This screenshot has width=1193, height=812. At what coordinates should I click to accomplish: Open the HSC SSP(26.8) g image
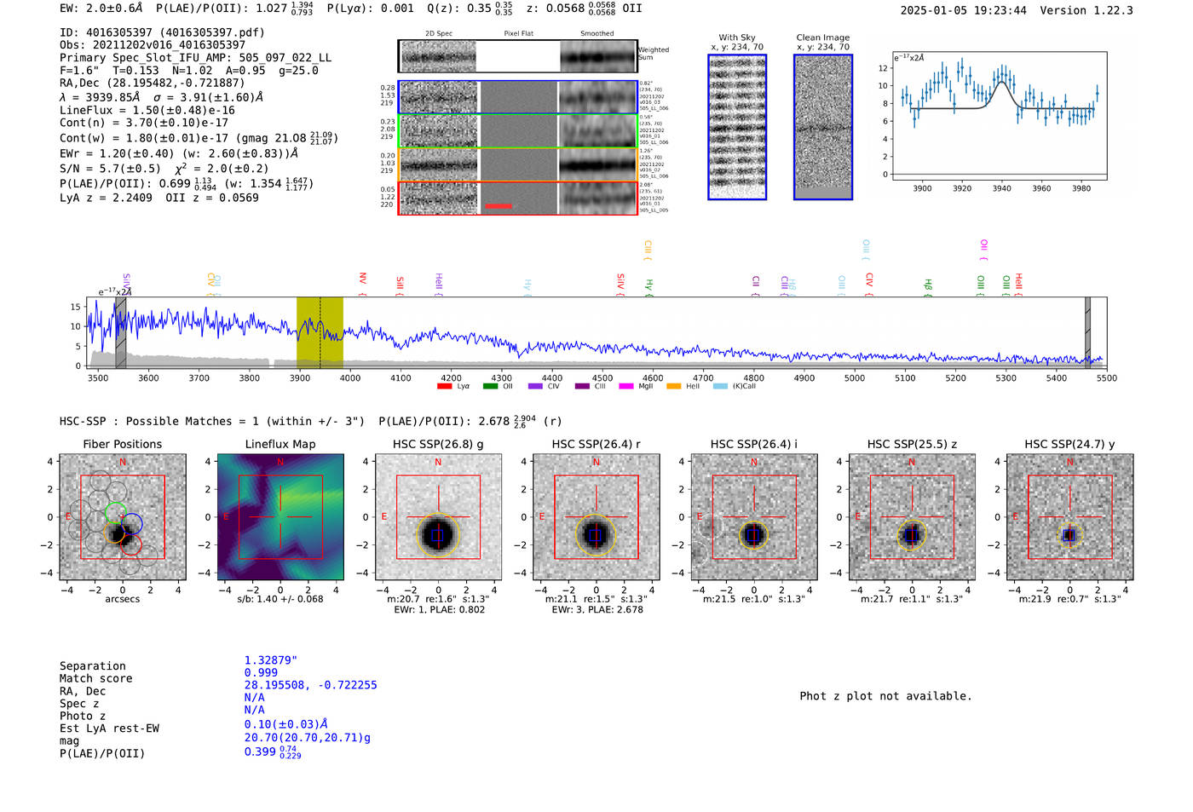(438, 517)
